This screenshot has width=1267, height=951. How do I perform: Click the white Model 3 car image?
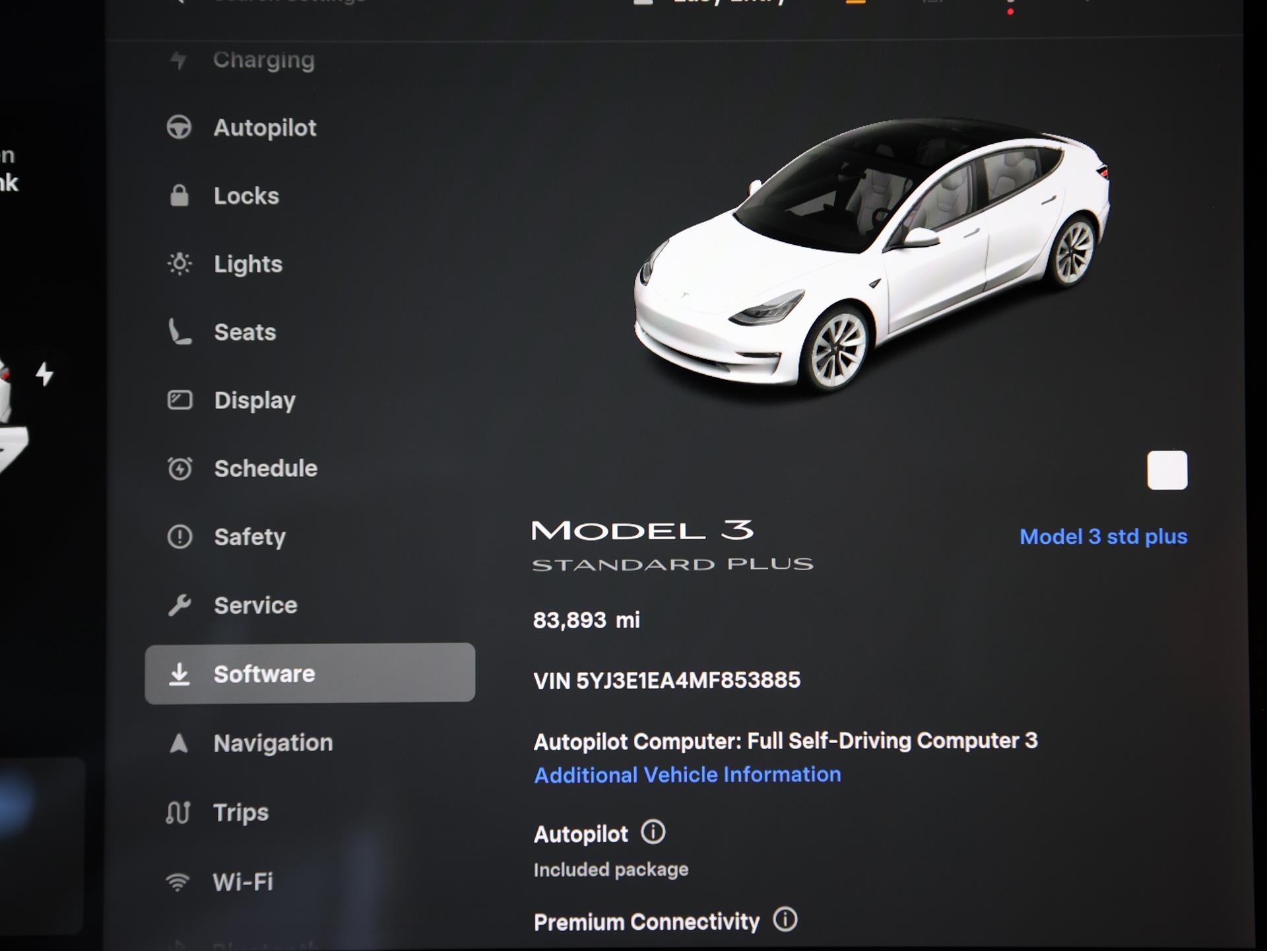(871, 257)
